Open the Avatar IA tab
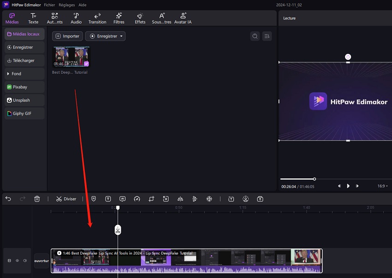Screen dimensions: 392x278 click(183, 18)
